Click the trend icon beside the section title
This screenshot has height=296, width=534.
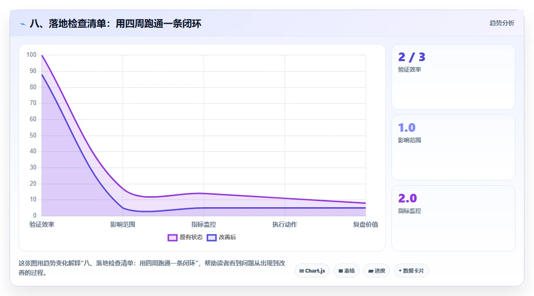click(23, 24)
